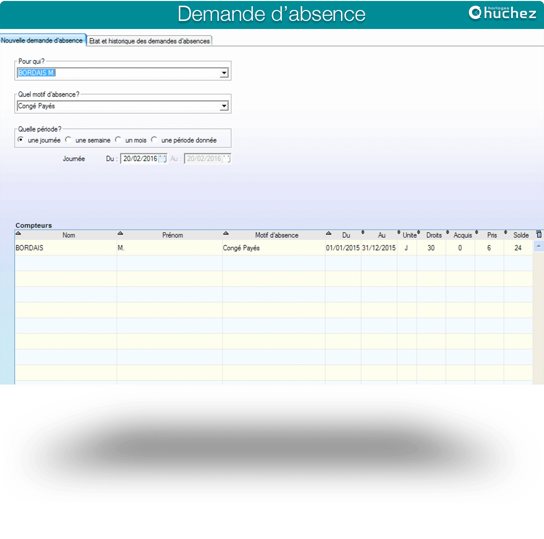Select the 'une semaine' period option

click(x=68, y=140)
